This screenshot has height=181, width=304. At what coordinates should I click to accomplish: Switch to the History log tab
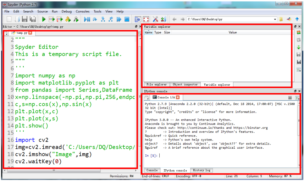click(x=201, y=170)
